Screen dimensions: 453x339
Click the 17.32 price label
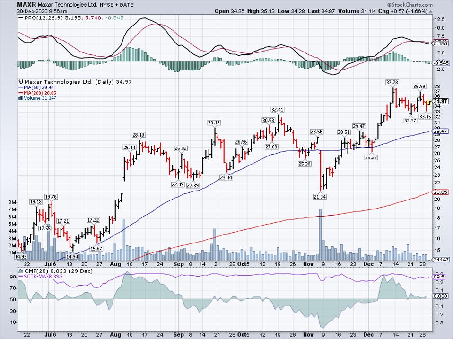click(93, 220)
